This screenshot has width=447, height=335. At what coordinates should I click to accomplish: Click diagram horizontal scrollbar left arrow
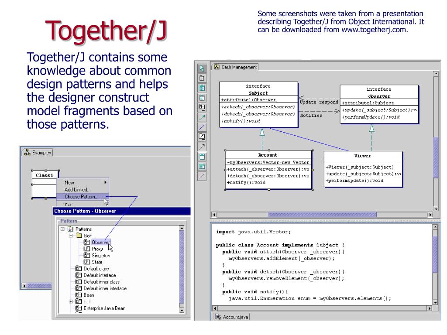[x=214, y=215]
